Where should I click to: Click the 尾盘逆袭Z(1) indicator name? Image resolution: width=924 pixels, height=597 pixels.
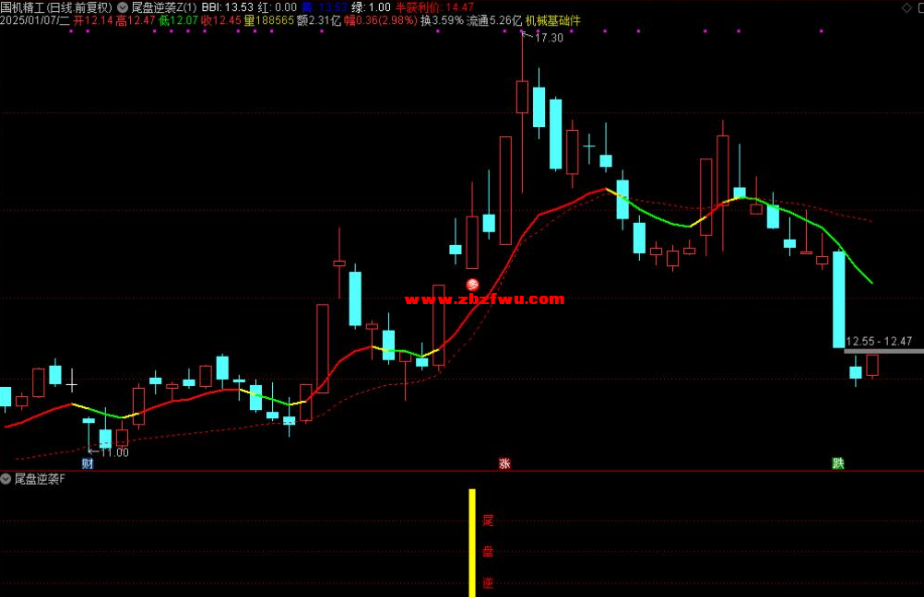[x=164, y=7]
